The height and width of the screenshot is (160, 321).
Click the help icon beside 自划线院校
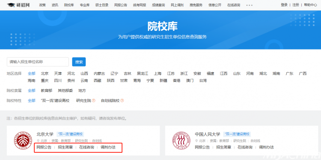pos(122,101)
